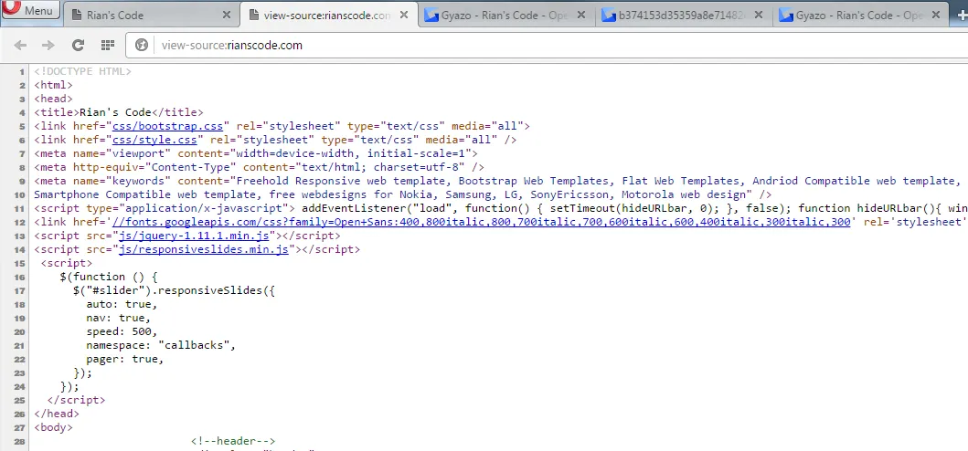Close the view-source tab
The image size is (968, 451).
[404, 16]
